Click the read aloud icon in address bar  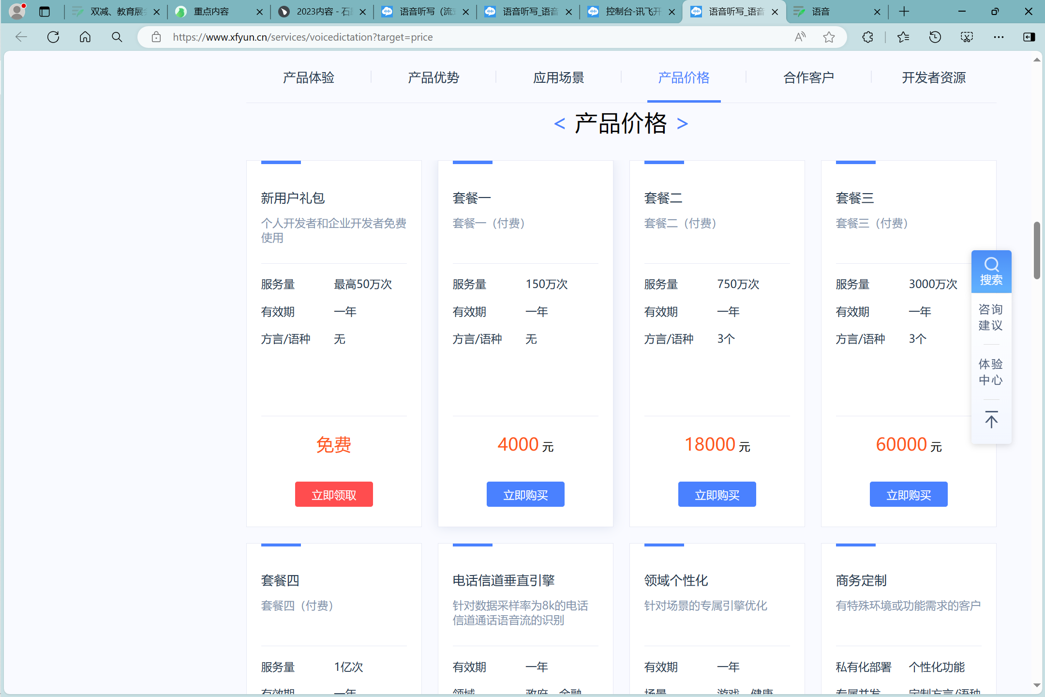800,37
